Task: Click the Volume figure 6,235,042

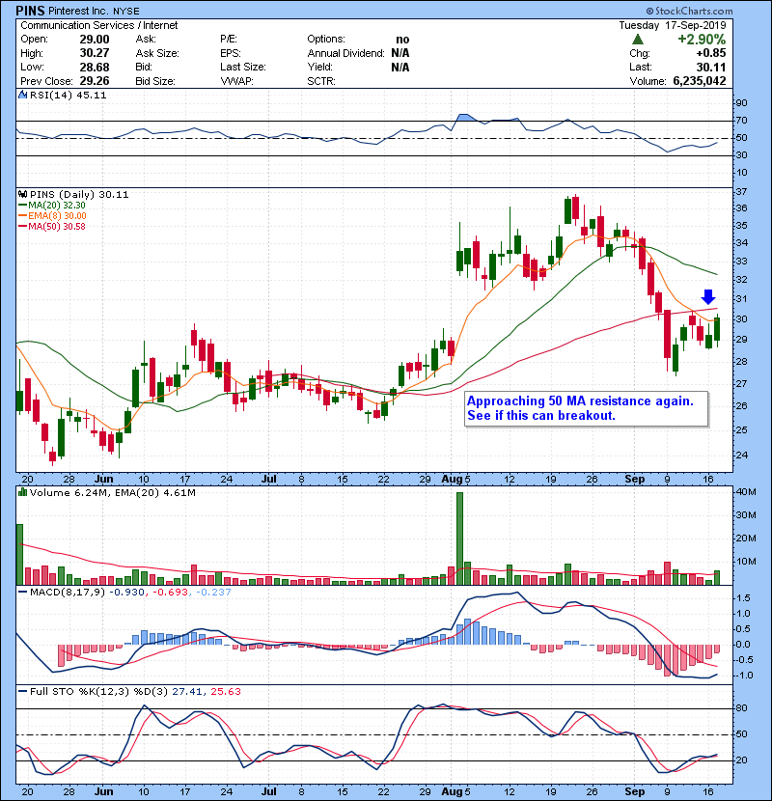Action: click(x=700, y=81)
